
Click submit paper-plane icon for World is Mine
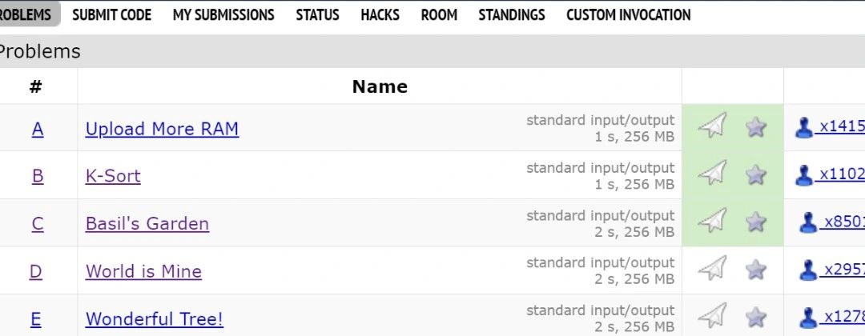(x=712, y=268)
